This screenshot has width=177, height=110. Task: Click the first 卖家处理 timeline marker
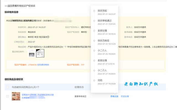[x=94, y=31]
